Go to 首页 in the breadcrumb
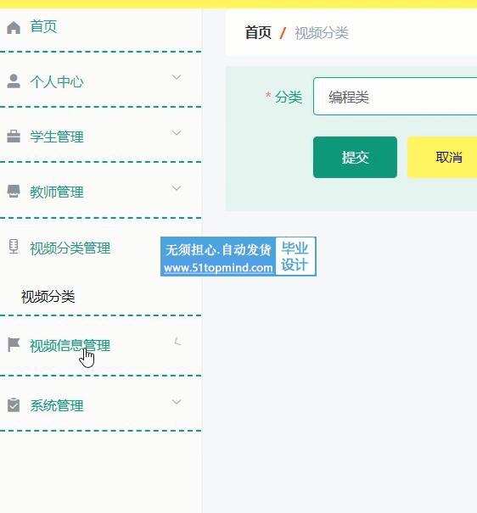This screenshot has height=513, width=477. tap(258, 33)
